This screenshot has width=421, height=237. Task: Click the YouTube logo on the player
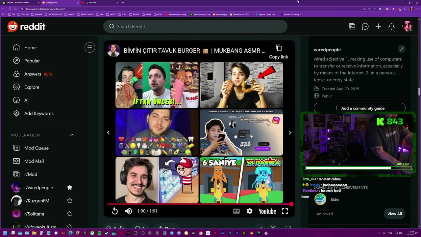pyautogui.click(x=267, y=211)
